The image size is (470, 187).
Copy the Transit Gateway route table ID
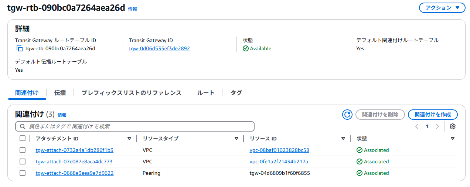(20, 48)
